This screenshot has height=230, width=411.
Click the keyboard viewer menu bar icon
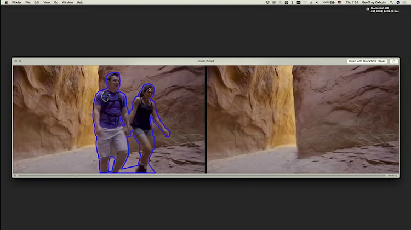click(298, 2)
